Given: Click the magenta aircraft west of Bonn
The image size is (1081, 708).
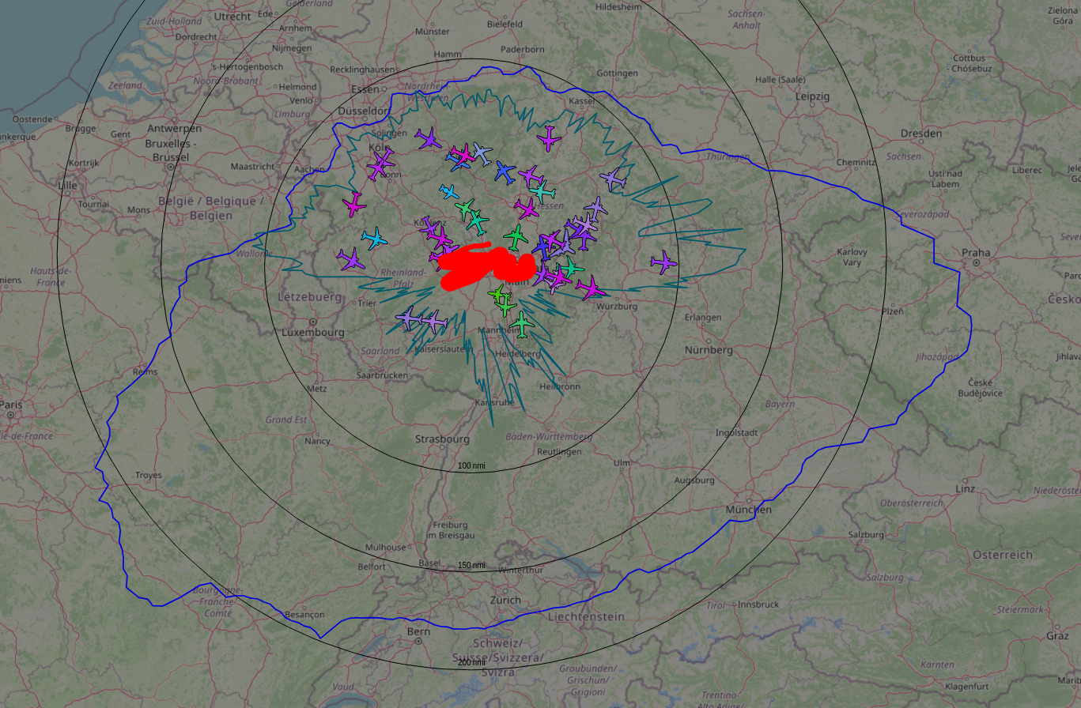Looking at the screenshot, I should (354, 205).
